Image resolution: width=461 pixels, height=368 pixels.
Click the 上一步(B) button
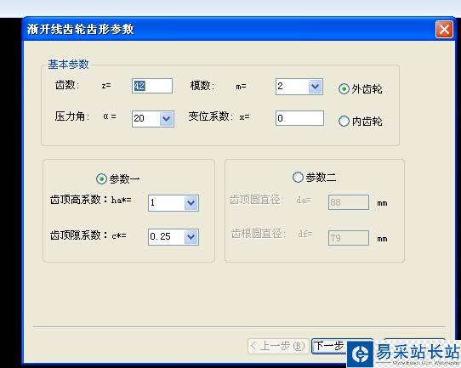278,346
